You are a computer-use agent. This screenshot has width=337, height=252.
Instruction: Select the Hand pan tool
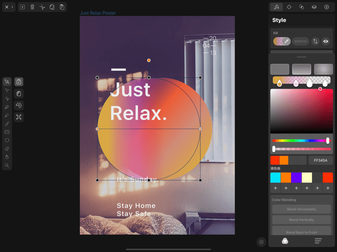click(x=7, y=157)
